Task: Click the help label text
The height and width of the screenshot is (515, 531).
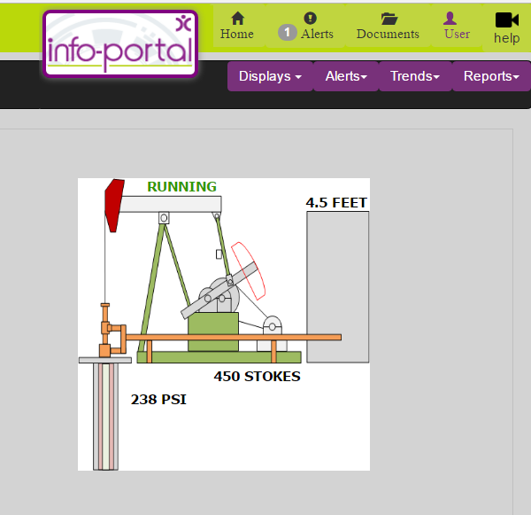Action: click(x=506, y=38)
